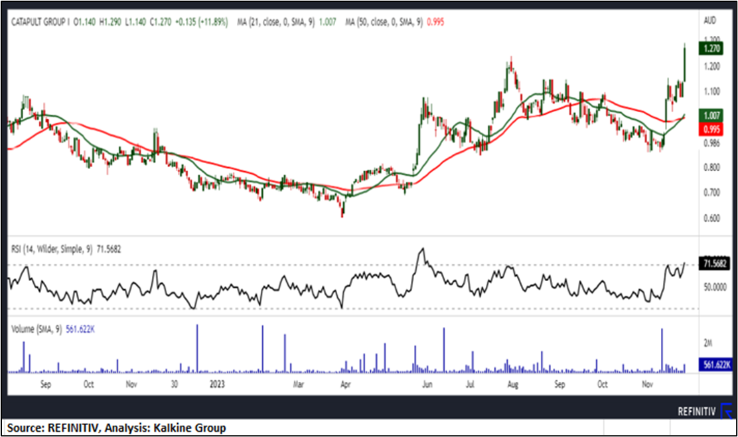The image size is (738, 437).
Task: Click the 0.600 price axis label
Action: (711, 218)
